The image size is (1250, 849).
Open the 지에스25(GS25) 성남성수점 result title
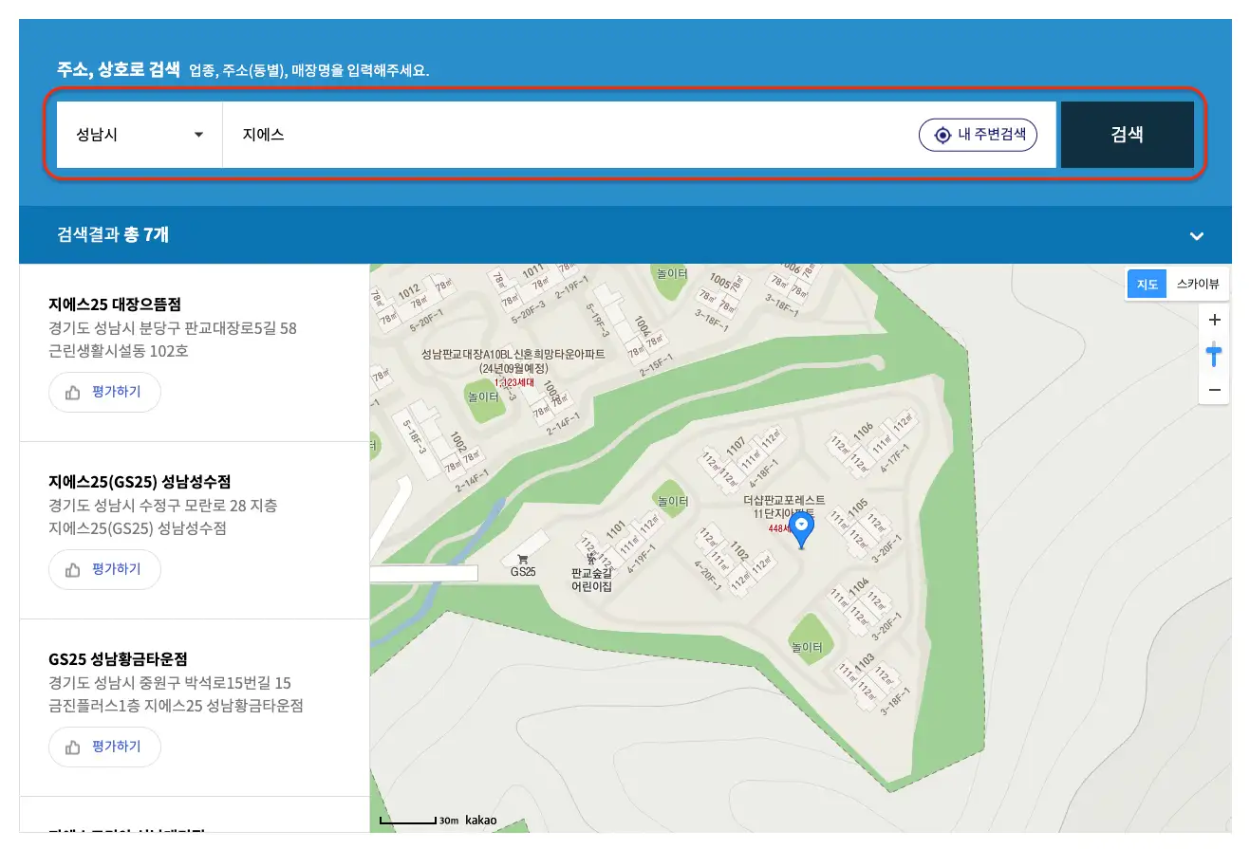pyautogui.click(x=140, y=482)
